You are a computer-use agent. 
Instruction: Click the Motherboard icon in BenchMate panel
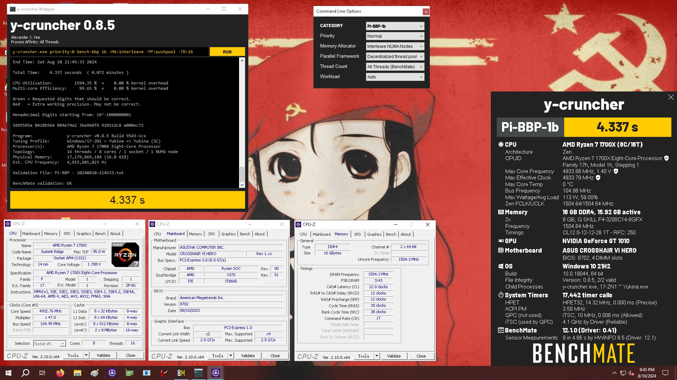501,251
